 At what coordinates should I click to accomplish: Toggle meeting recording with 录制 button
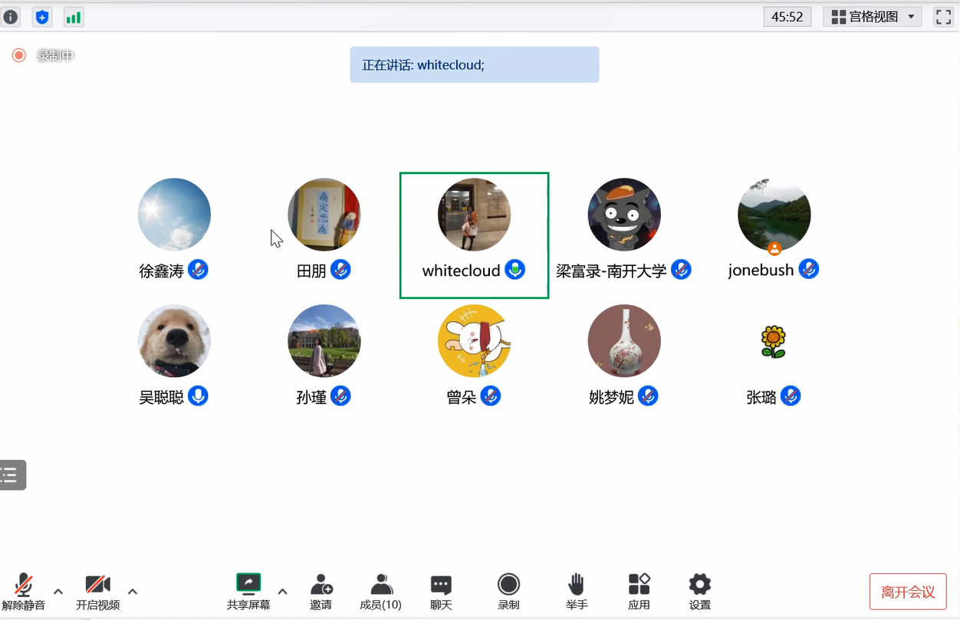(x=508, y=591)
